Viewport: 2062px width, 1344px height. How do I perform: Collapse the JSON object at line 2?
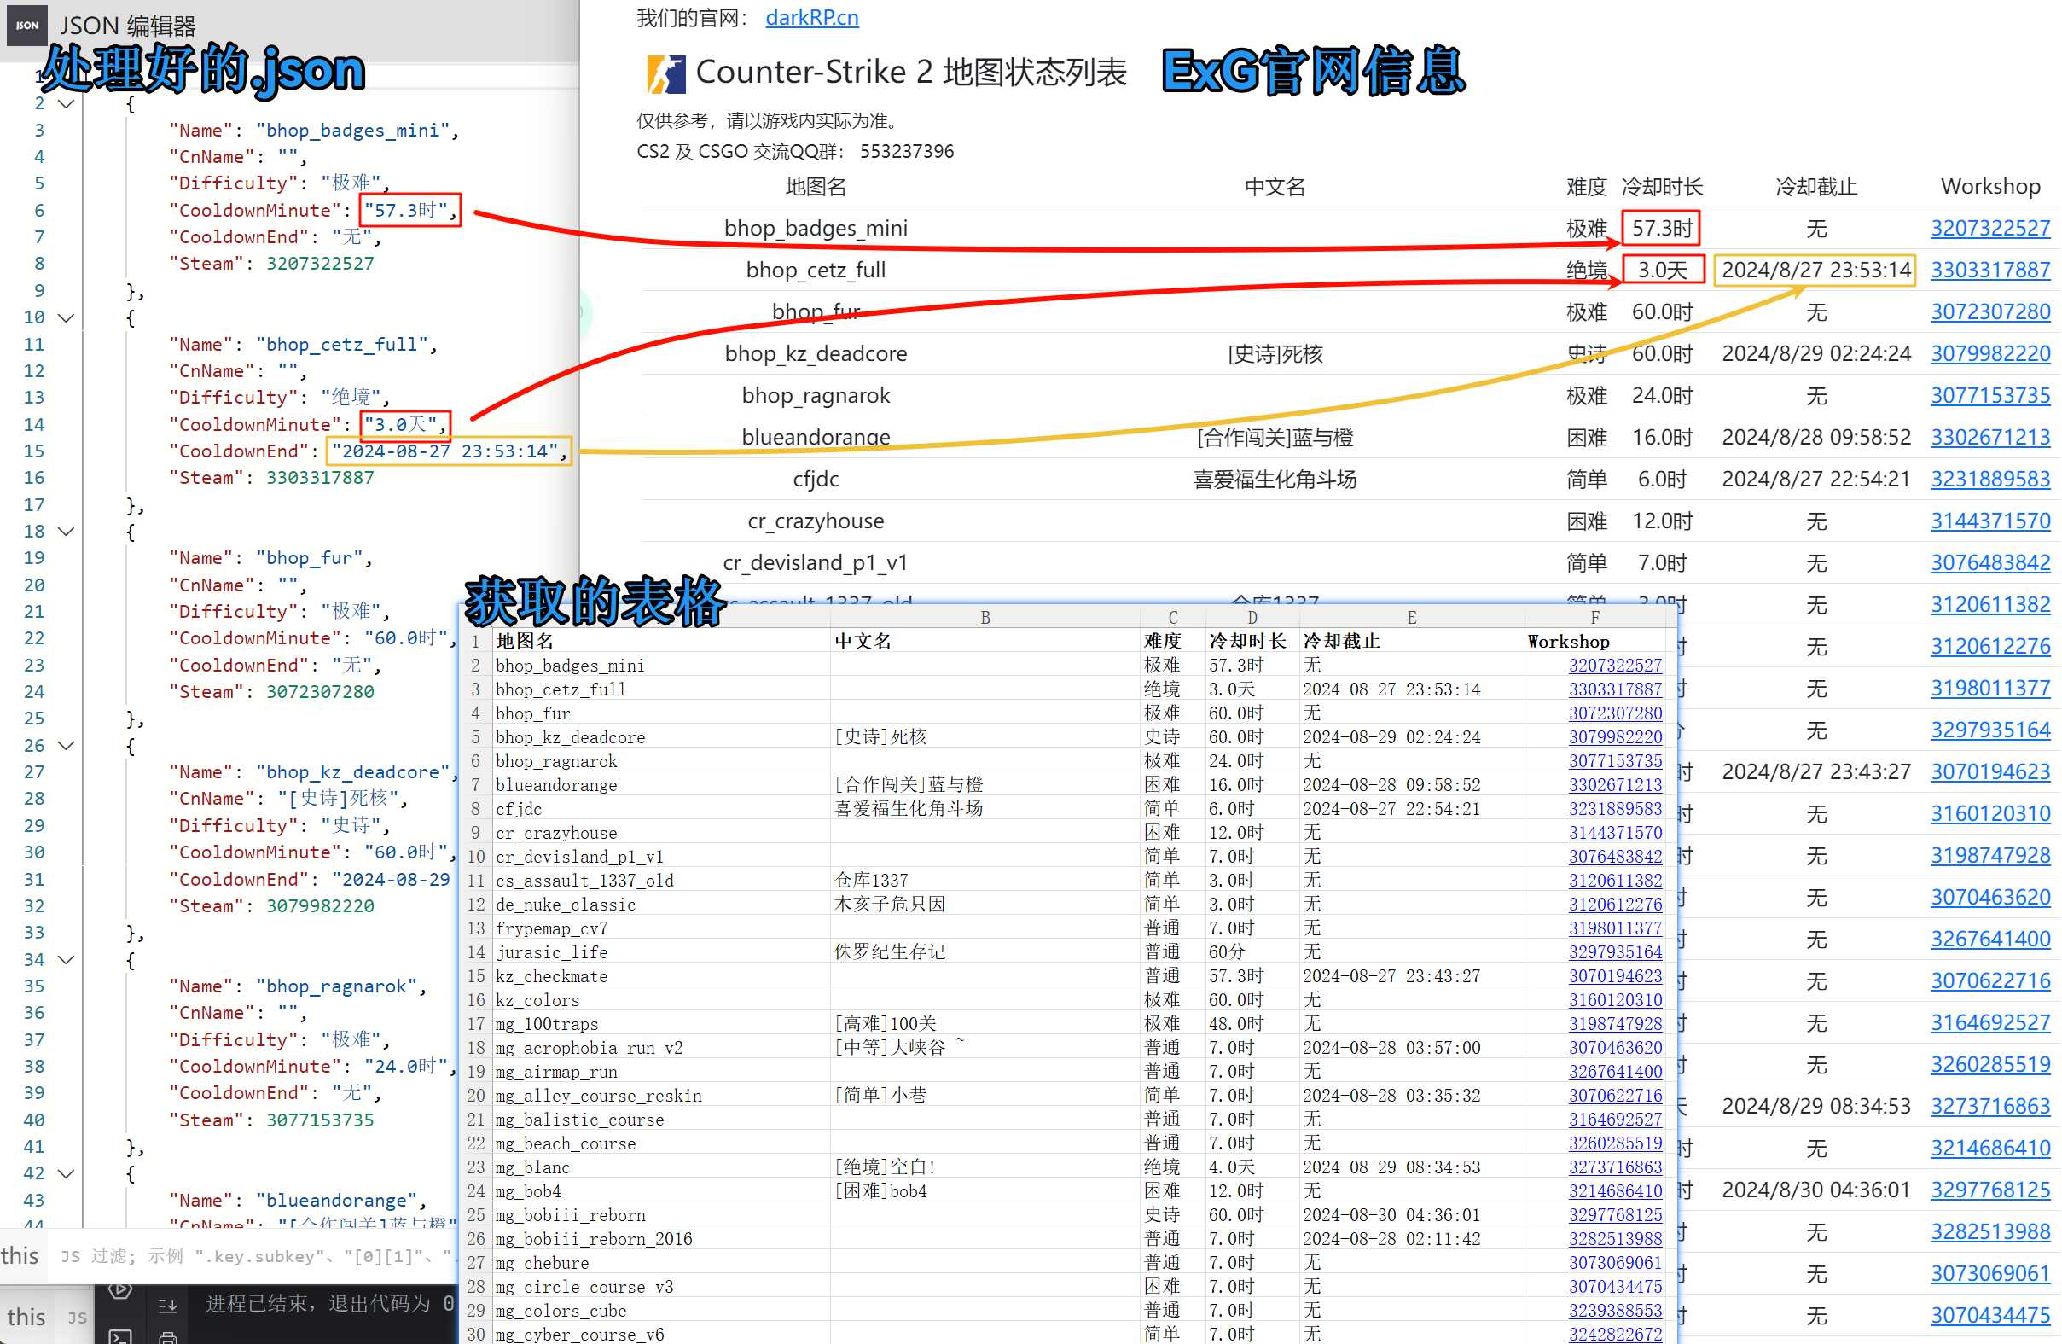pos(66,104)
